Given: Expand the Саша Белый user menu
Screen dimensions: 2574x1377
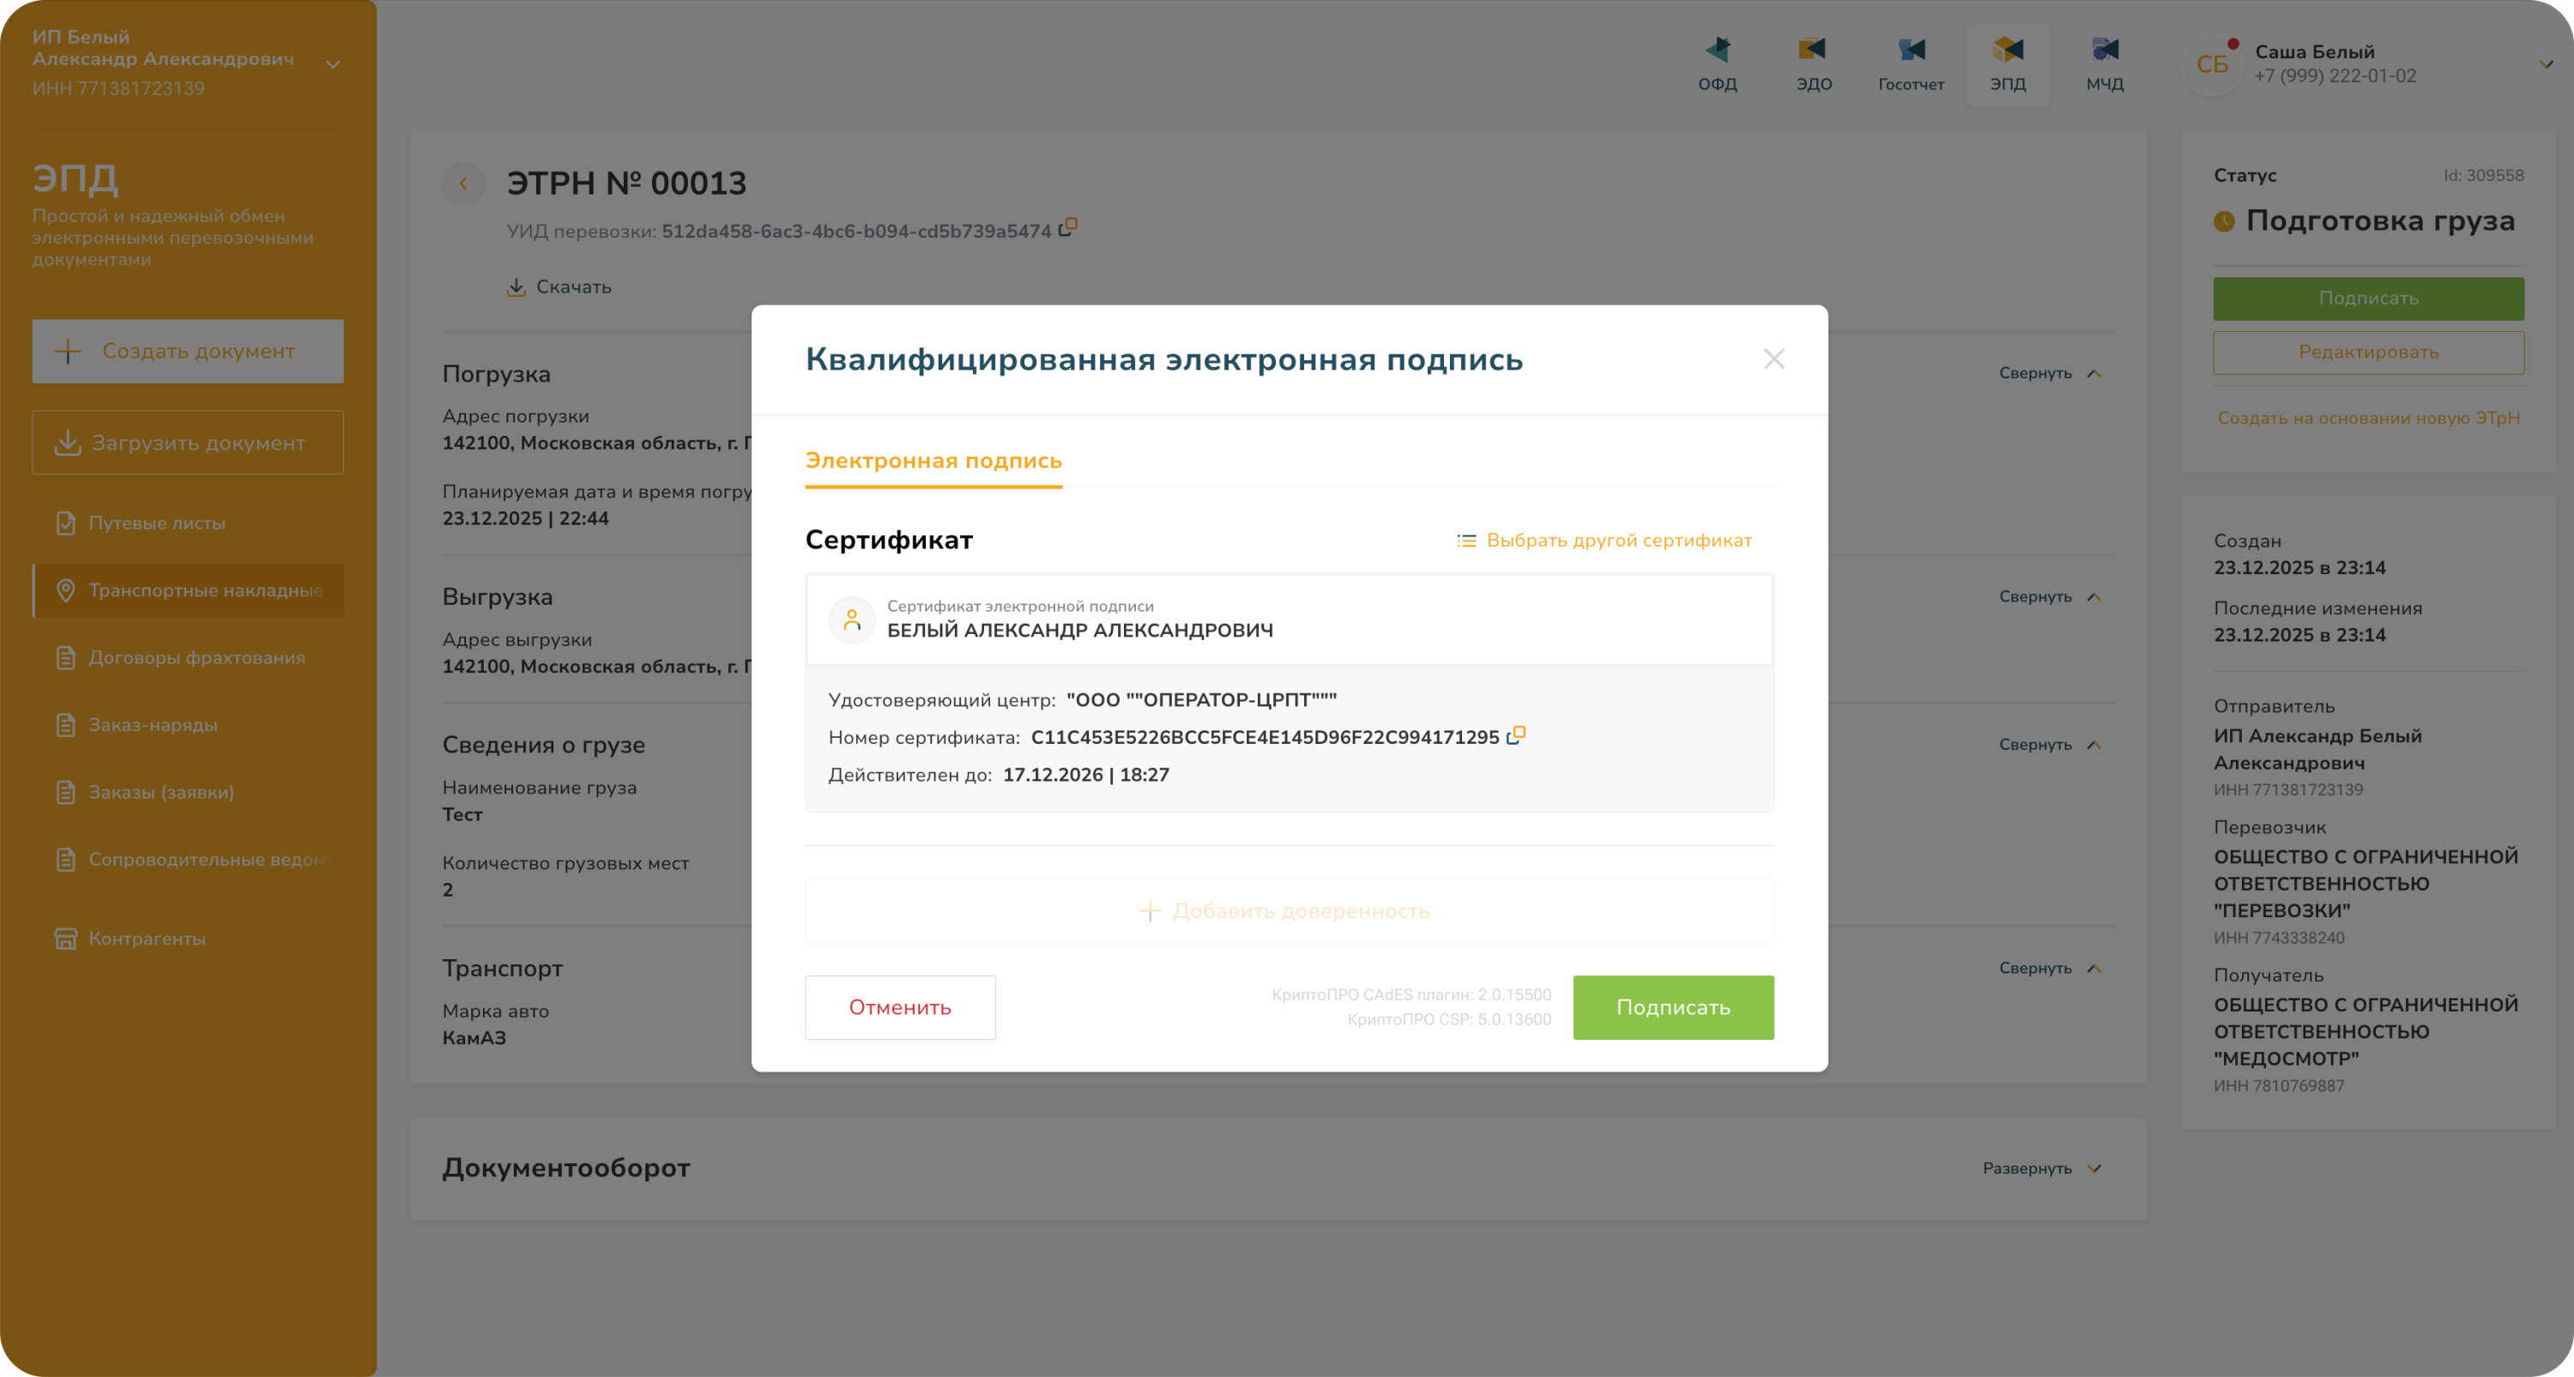Looking at the screenshot, I should (2545, 64).
